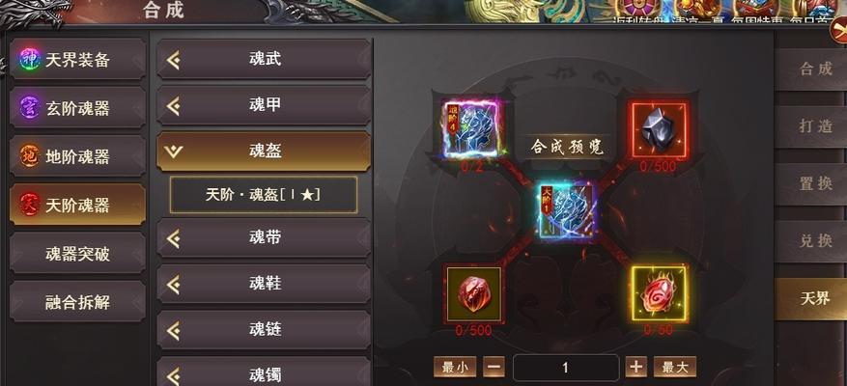Switch to the 打造 side tab
847x386 pixels.
814,126
